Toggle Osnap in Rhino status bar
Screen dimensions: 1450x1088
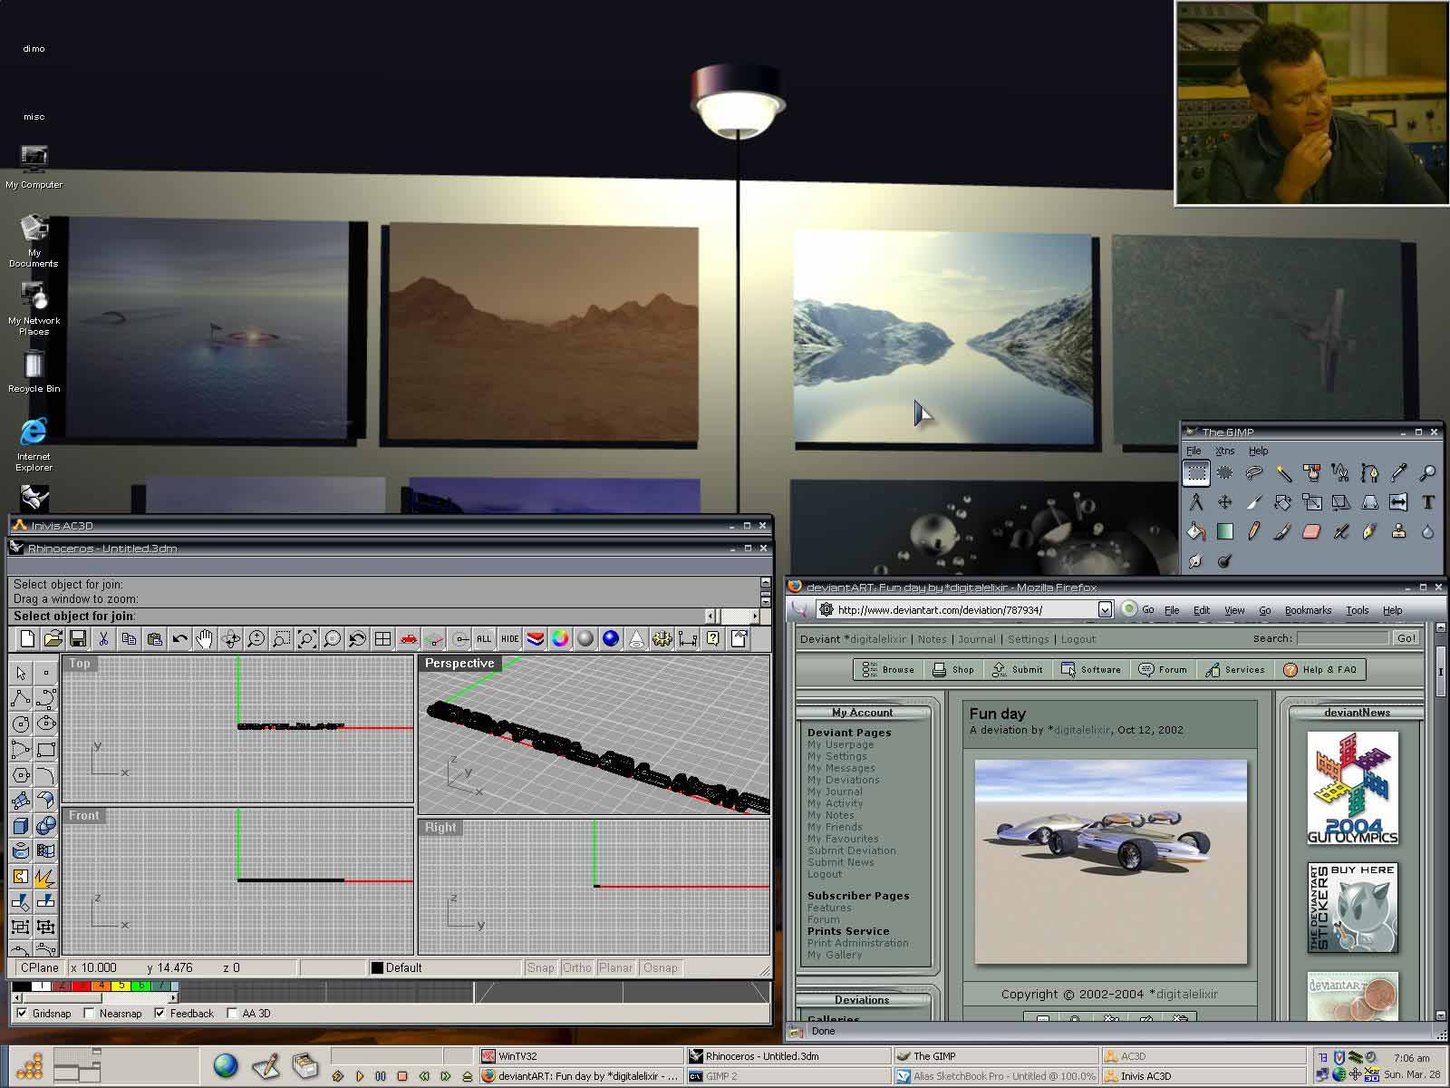tap(661, 968)
